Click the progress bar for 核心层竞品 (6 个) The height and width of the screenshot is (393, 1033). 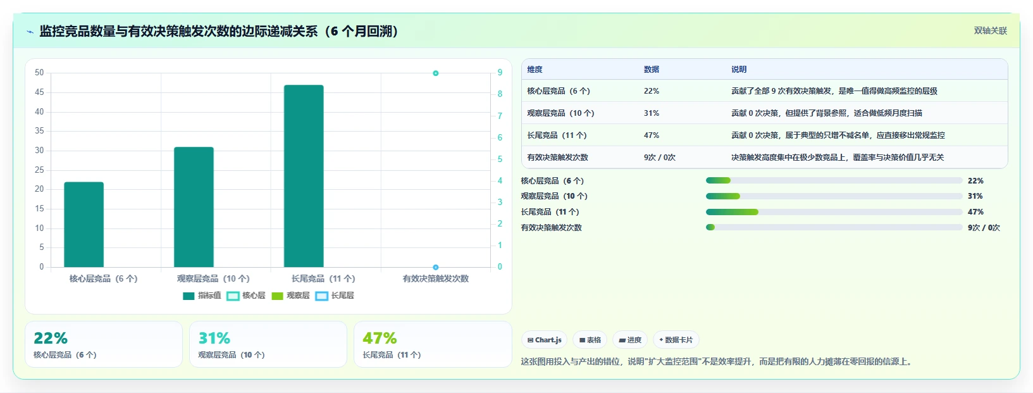coord(834,180)
